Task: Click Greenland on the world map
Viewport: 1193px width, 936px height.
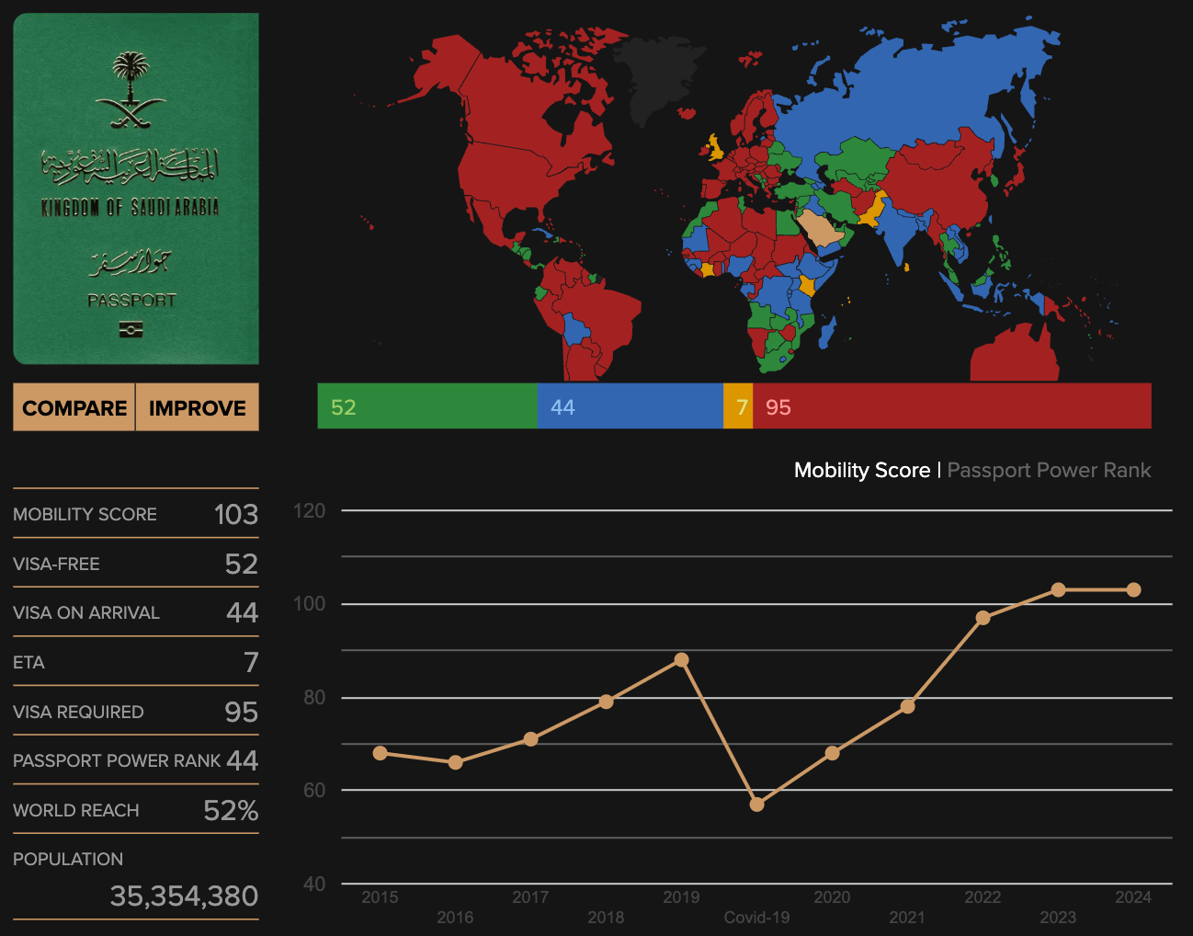Action: point(657,78)
